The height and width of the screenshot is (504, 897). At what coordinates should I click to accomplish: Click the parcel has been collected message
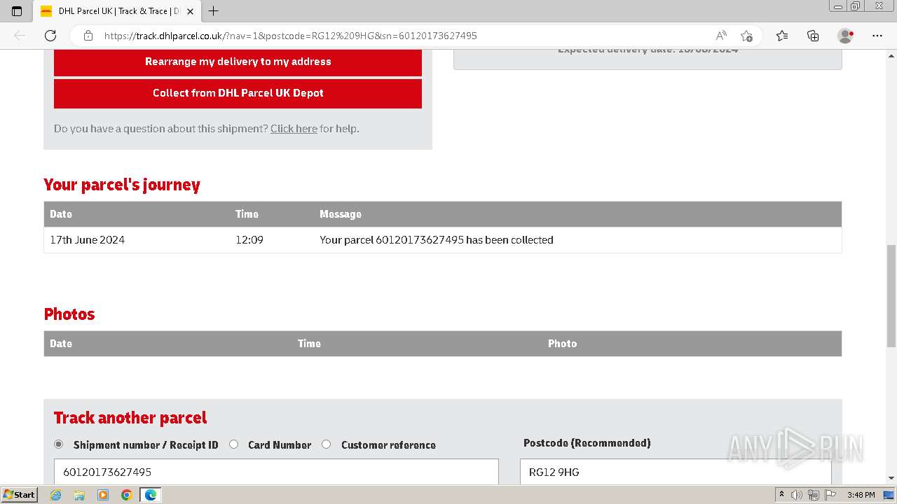pos(437,240)
